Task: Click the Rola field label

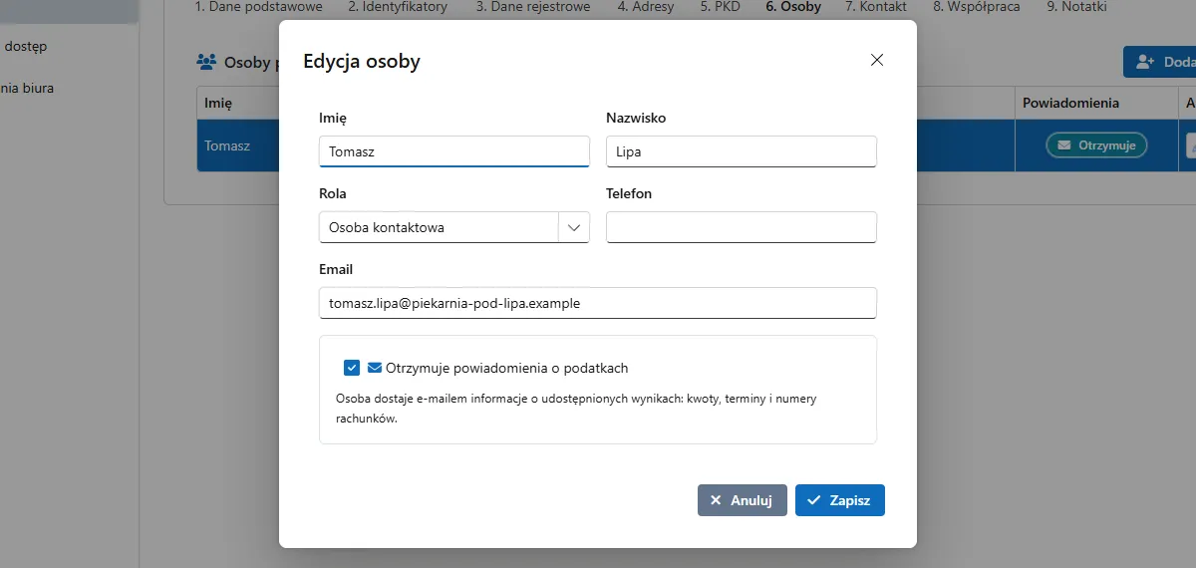Action: point(333,193)
